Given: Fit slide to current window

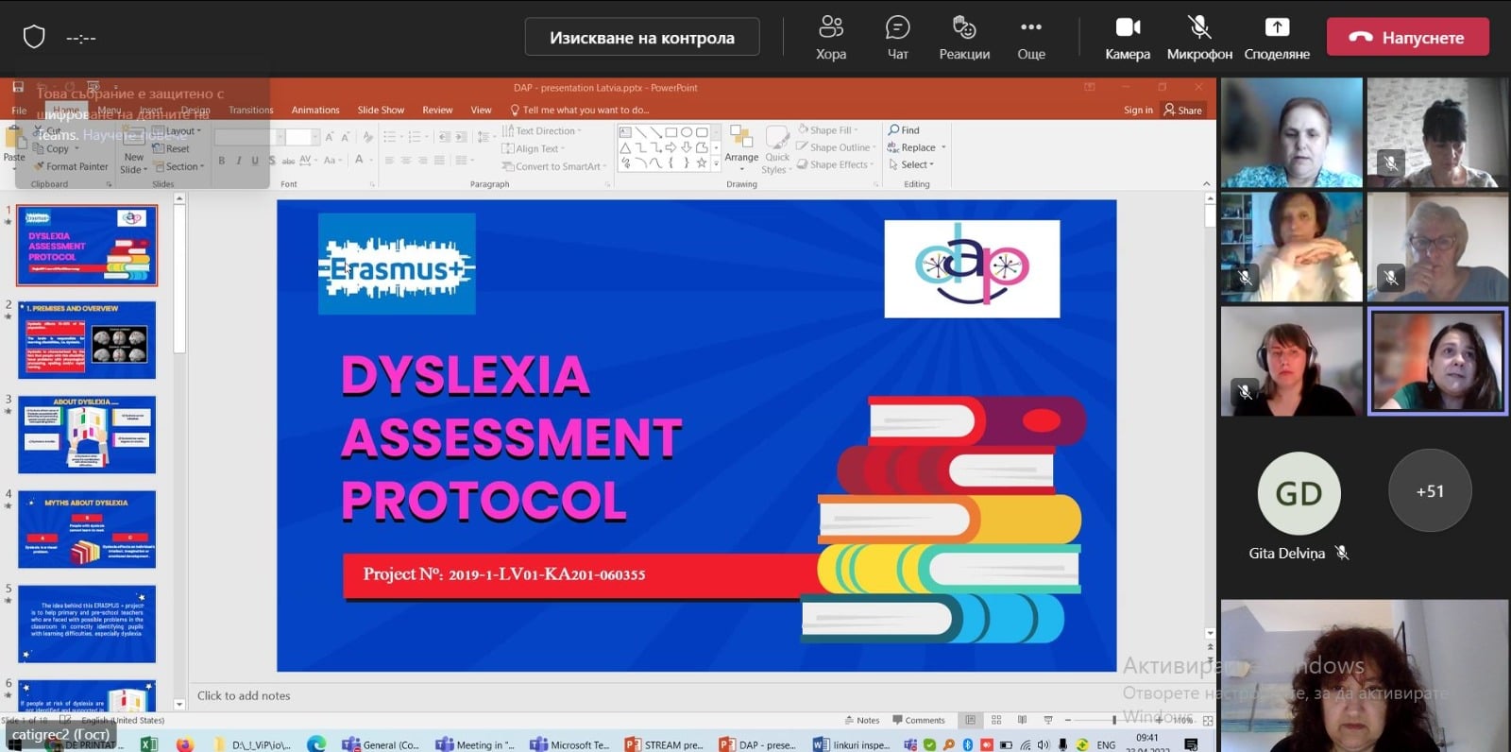Looking at the screenshot, I should point(1208,721).
